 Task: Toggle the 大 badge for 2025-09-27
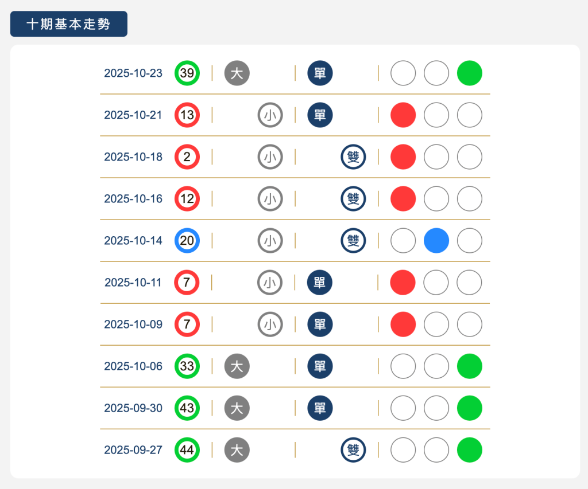(x=237, y=450)
